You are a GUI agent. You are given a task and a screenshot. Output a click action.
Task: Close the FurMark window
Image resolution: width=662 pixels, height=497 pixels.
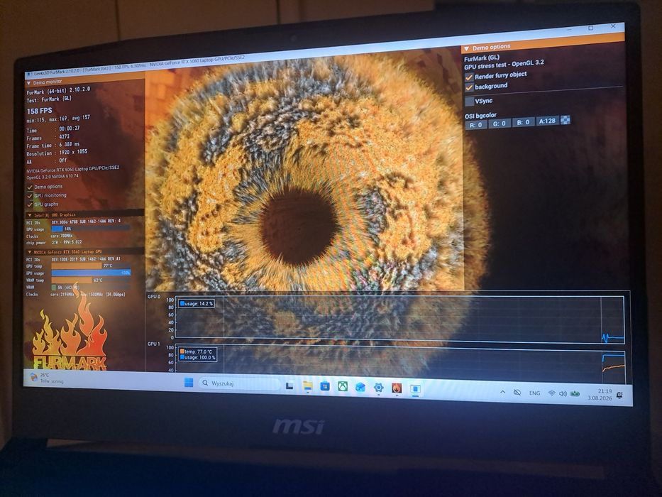click(x=613, y=26)
